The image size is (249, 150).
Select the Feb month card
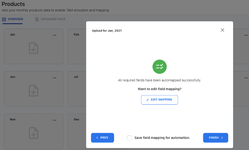pos(77,47)
